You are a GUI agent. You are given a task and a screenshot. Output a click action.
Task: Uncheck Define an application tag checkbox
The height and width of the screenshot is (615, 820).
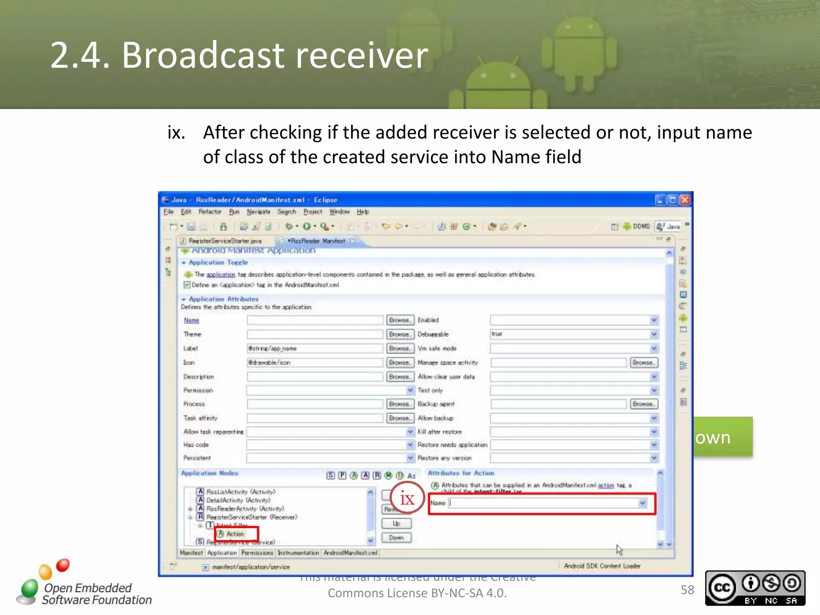(x=187, y=285)
